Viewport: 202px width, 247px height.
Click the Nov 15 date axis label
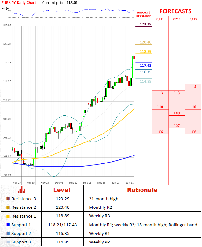point(31,183)
